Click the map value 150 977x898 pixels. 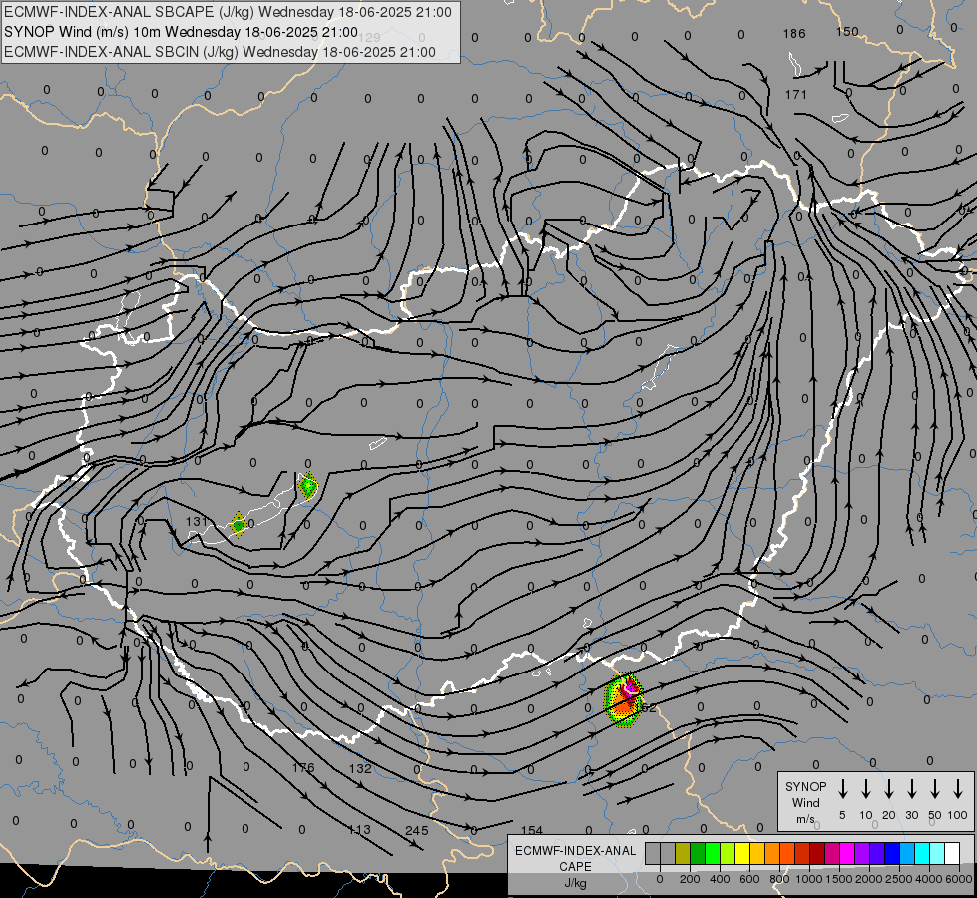[x=847, y=31]
